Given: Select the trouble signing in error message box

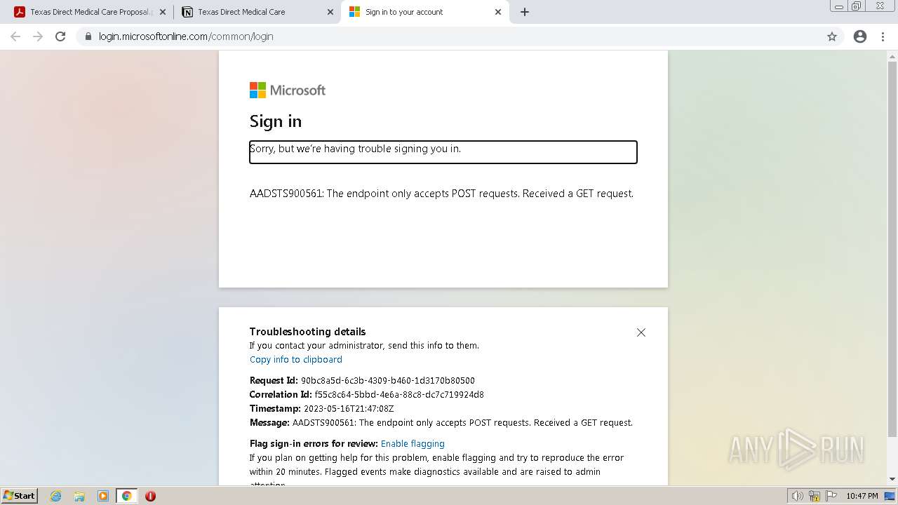Looking at the screenshot, I should 443,152.
